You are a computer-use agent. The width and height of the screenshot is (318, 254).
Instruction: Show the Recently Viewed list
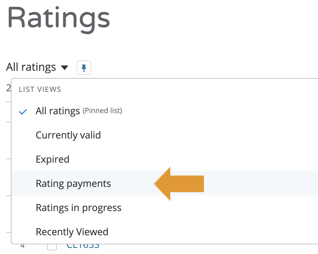tap(72, 232)
